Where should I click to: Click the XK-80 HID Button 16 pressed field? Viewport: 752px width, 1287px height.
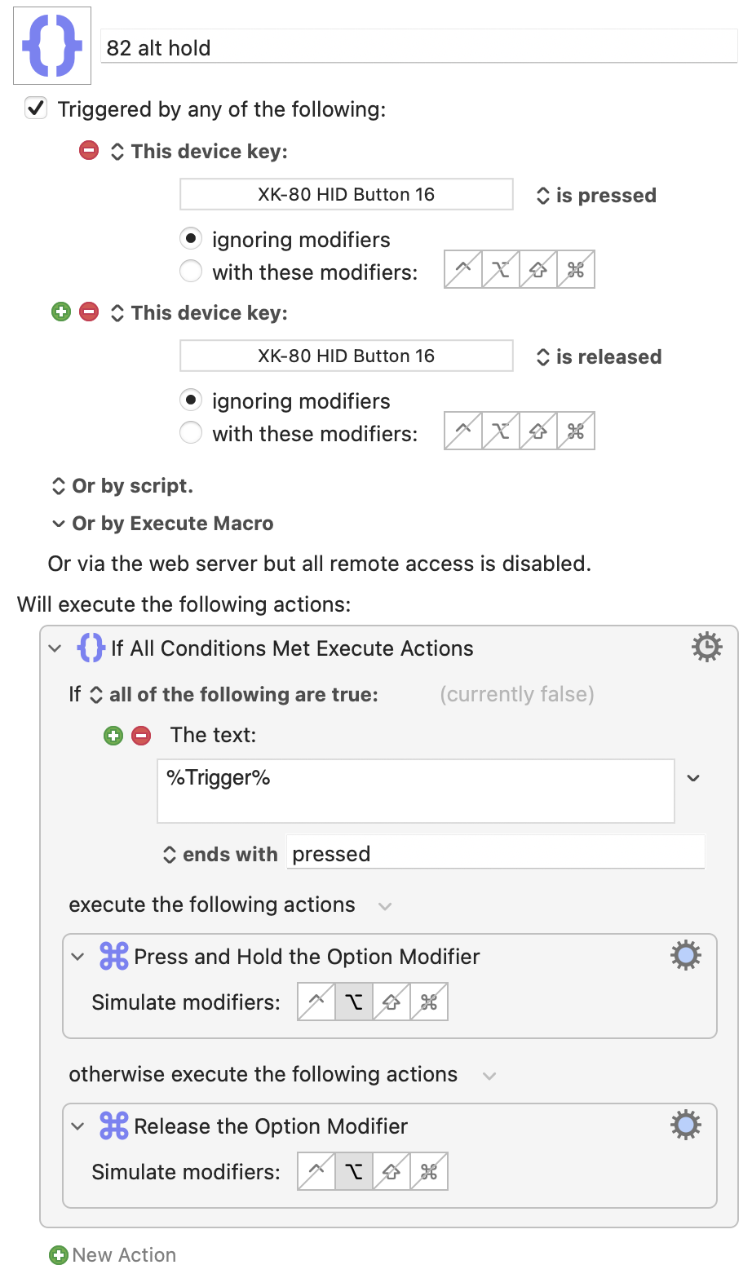pos(347,194)
